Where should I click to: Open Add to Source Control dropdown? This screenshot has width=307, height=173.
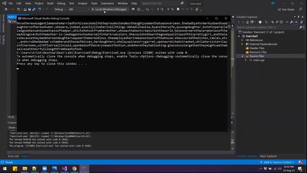click(x=277, y=162)
